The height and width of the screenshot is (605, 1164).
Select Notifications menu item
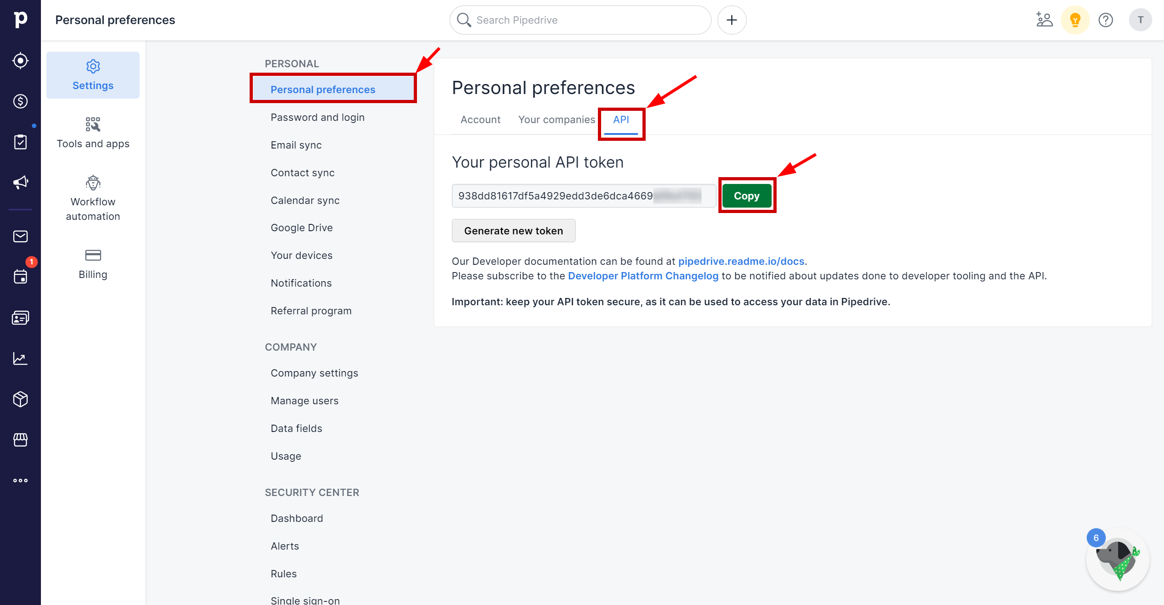click(x=301, y=283)
